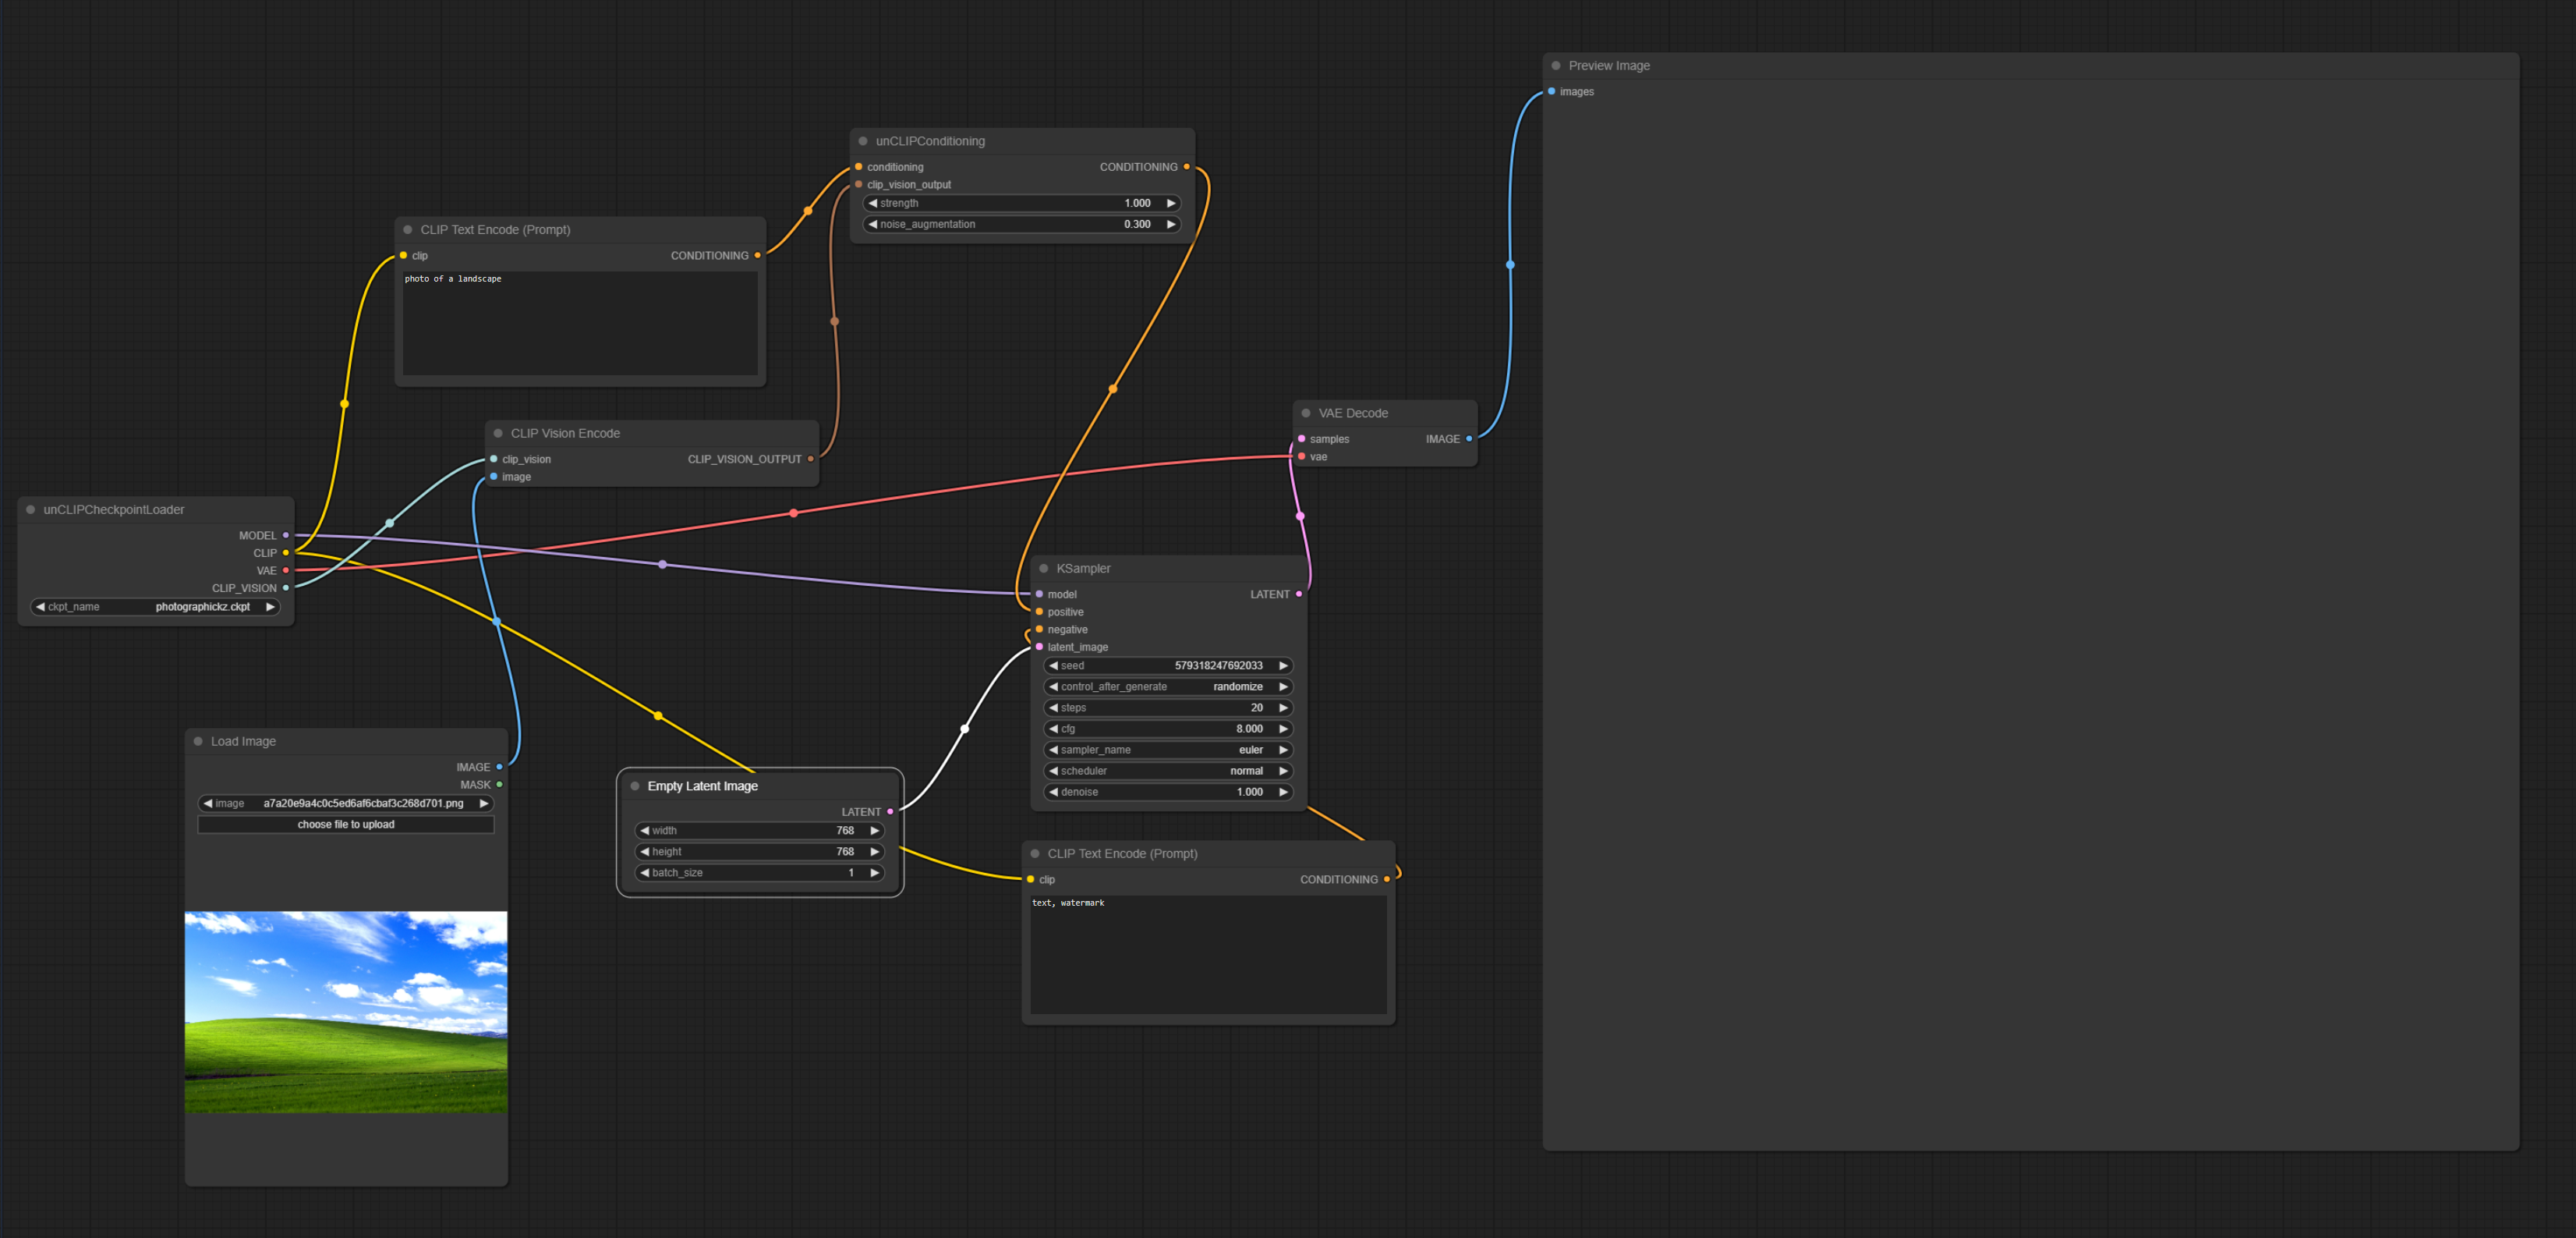Click the CONDITIONING output socket on unCLIPConditioning
The width and height of the screenshot is (2576, 1238).
pyautogui.click(x=1186, y=167)
